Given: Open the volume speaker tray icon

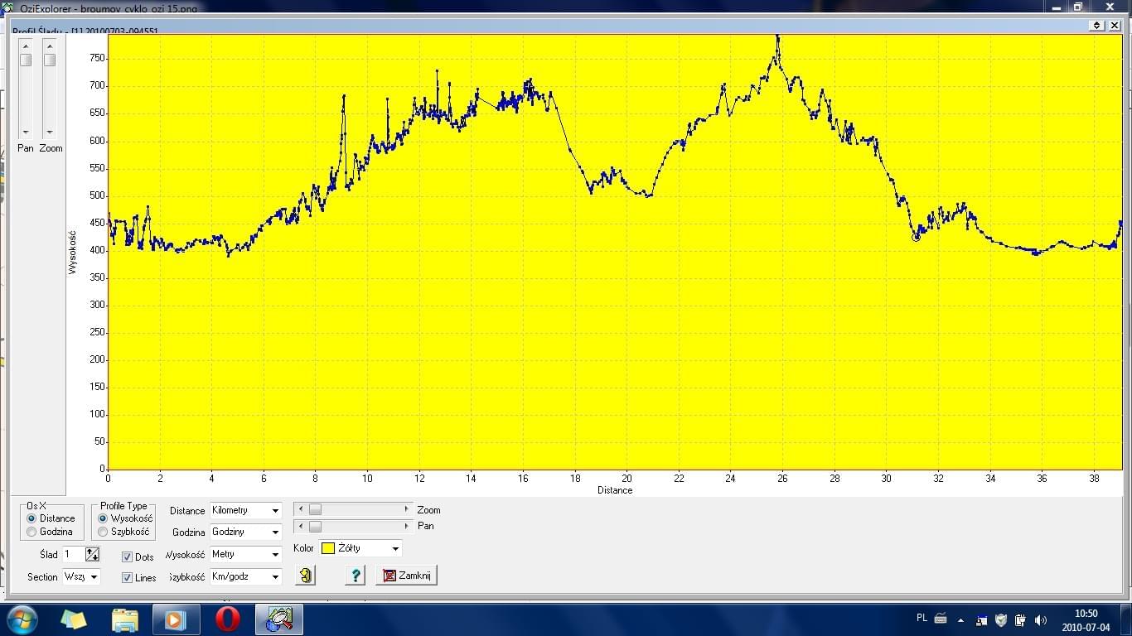Looking at the screenshot, I should [1041, 619].
